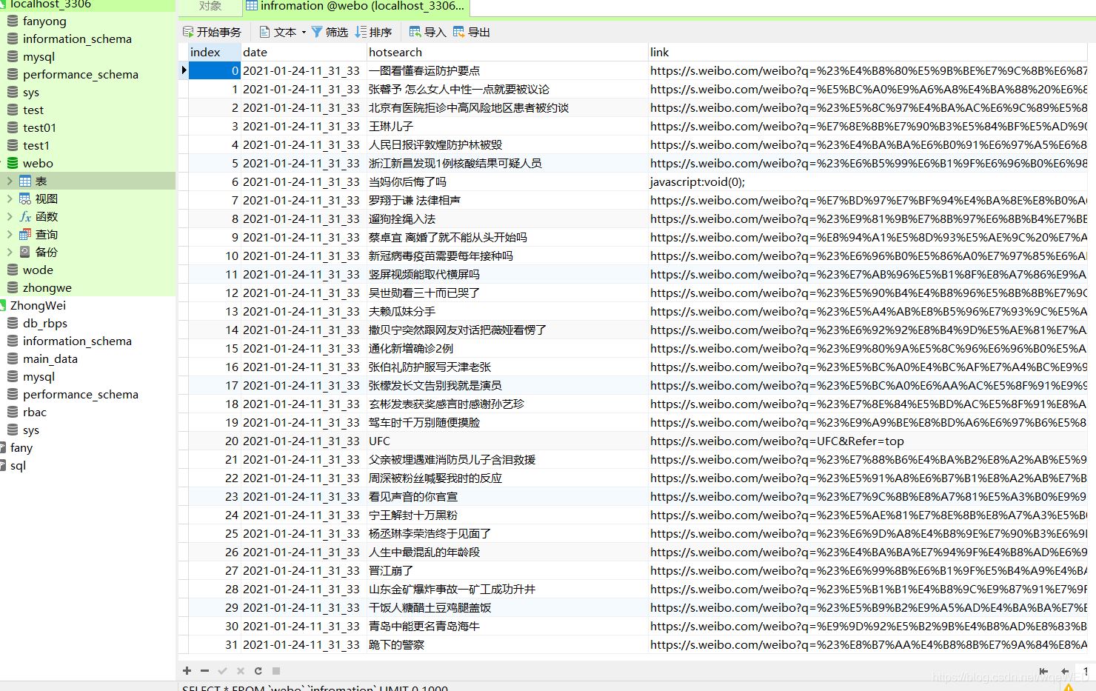Apply edits with the checkmark button
Screen dimensions: 1096x691
[222, 671]
